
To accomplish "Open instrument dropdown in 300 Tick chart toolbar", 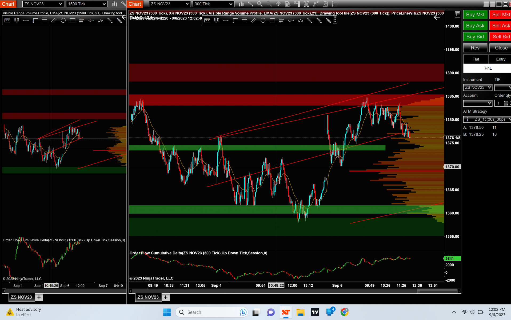I will tap(170, 4).
